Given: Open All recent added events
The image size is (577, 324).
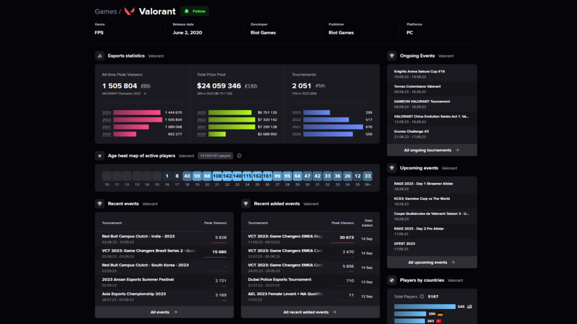Looking at the screenshot, I should pyautogui.click(x=309, y=311).
